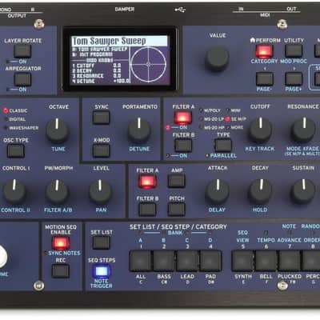
Task: Click the VALUE knob
Action: click(217, 59)
